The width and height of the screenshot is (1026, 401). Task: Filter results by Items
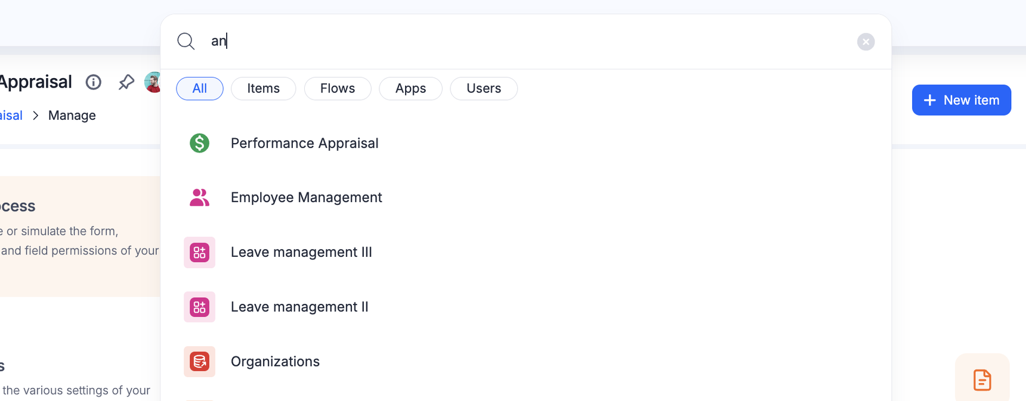click(x=263, y=89)
